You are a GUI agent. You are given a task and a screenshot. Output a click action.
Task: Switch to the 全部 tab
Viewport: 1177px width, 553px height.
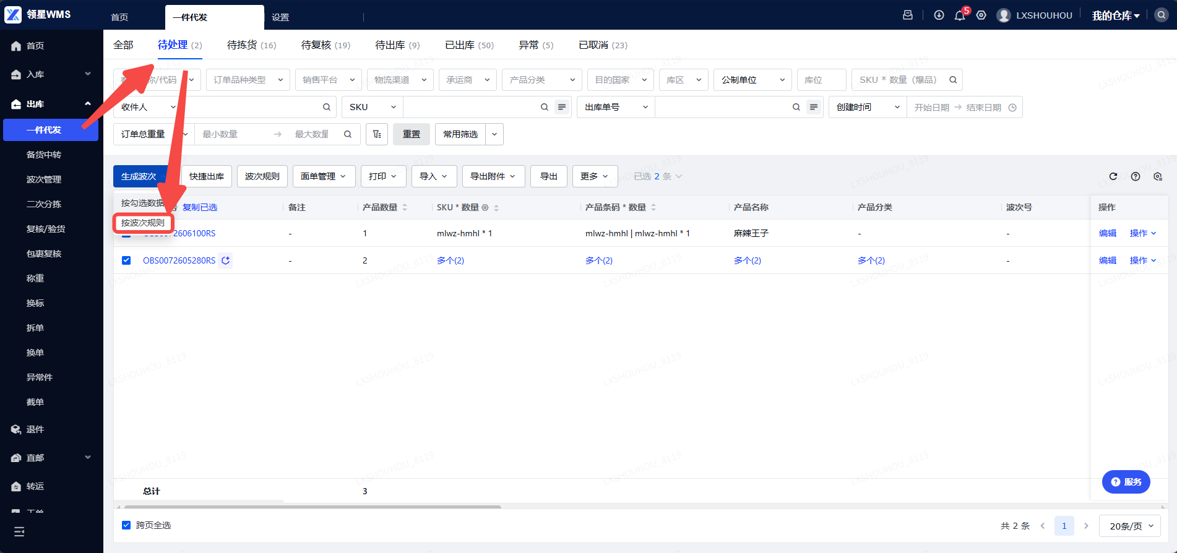(x=123, y=45)
